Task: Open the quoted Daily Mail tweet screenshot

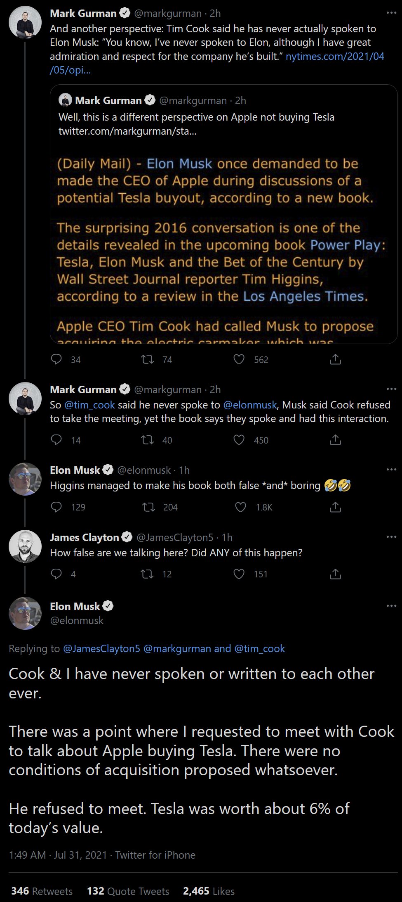Action: click(x=223, y=248)
